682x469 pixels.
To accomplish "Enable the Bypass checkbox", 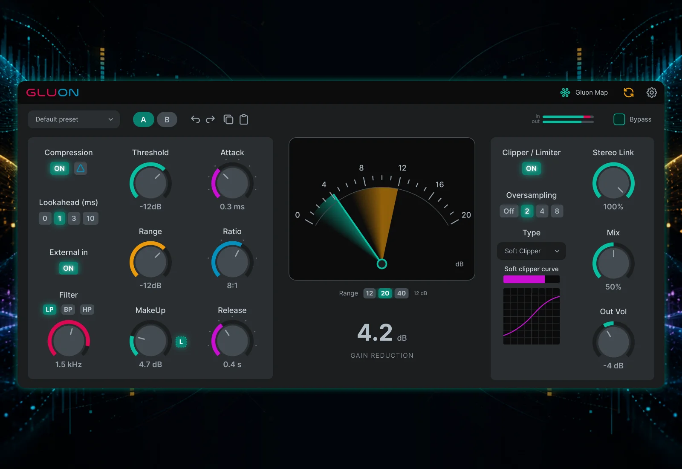I will [x=619, y=119].
